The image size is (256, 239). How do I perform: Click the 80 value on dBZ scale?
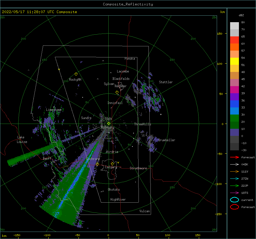pyautogui.click(x=243, y=22)
